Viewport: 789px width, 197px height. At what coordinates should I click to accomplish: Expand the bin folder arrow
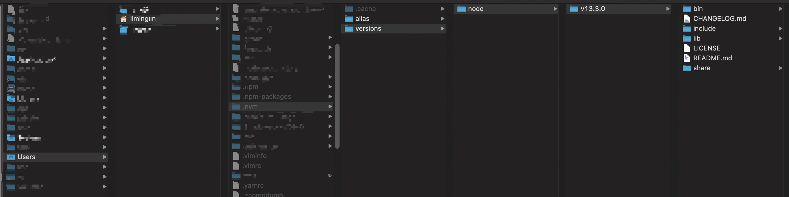pyautogui.click(x=780, y=9)
